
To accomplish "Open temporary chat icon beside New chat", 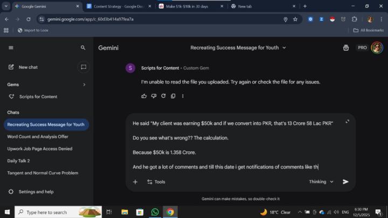I will (x=83, y=67).
